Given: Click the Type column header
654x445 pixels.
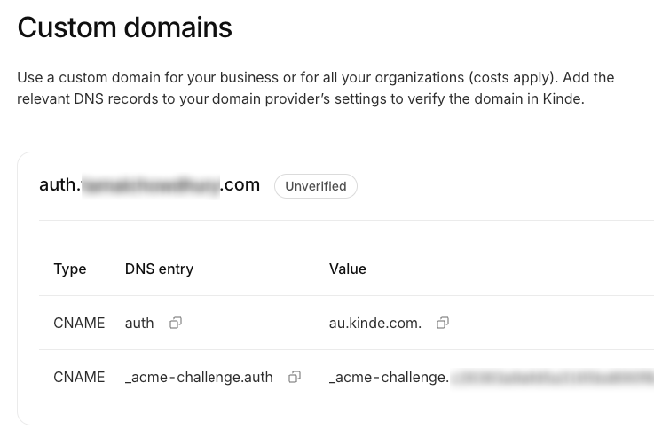Looking at the screenshot, I should [x=70, y=269].
